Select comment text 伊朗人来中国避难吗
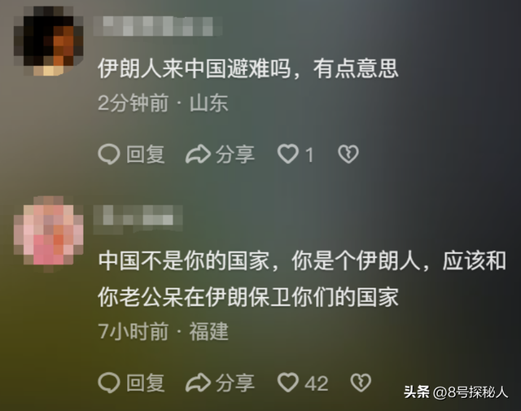521x411 pixels. (x=194, y=69)
